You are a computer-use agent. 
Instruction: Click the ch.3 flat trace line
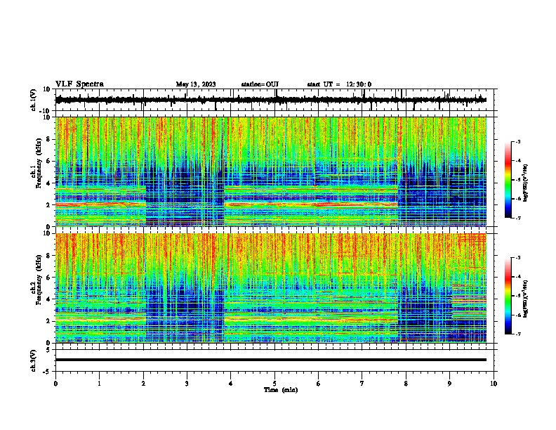tap(271, 360)
